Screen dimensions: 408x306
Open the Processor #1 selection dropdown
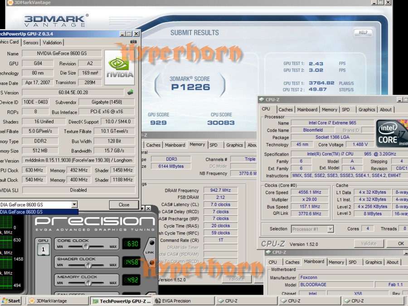(x=330, y=229)
